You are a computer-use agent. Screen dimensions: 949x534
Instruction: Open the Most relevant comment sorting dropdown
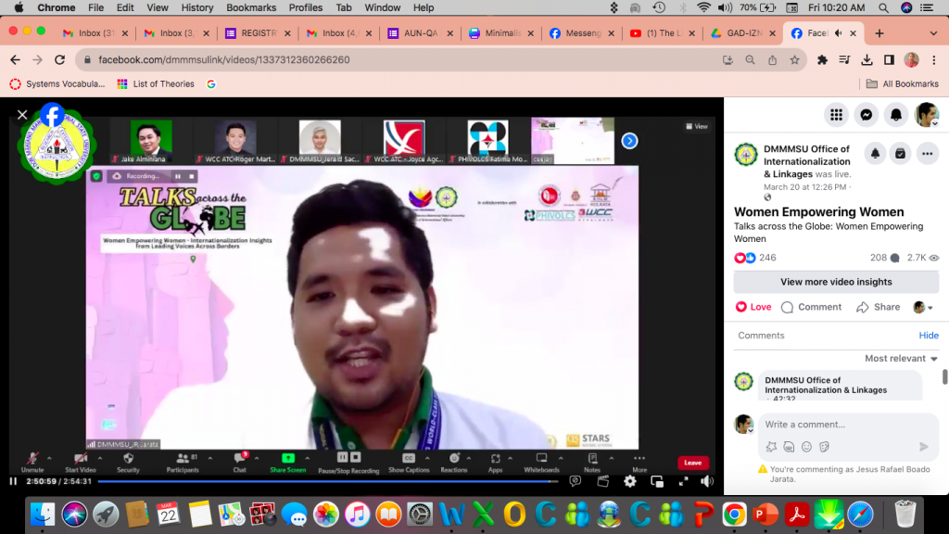[x=901, y=359]
